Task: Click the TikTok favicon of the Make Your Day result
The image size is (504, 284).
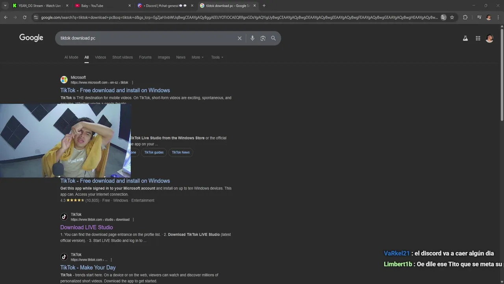Action: coord(64,257)
